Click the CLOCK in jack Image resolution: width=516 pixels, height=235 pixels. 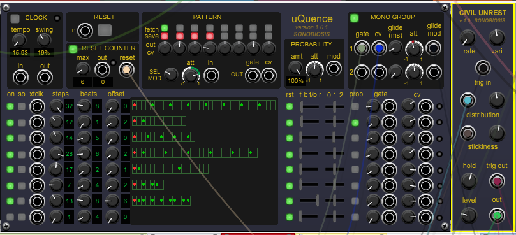point(20,78)
